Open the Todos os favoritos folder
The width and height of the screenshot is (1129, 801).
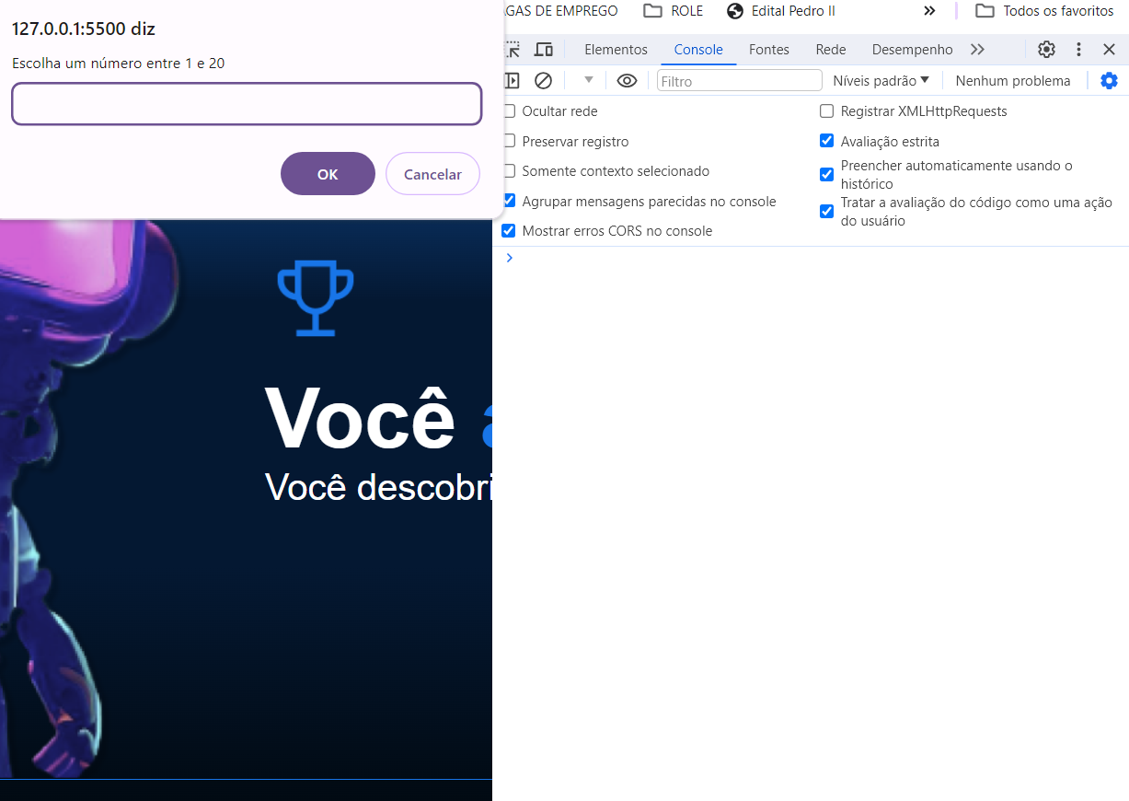click(1044, 11)
